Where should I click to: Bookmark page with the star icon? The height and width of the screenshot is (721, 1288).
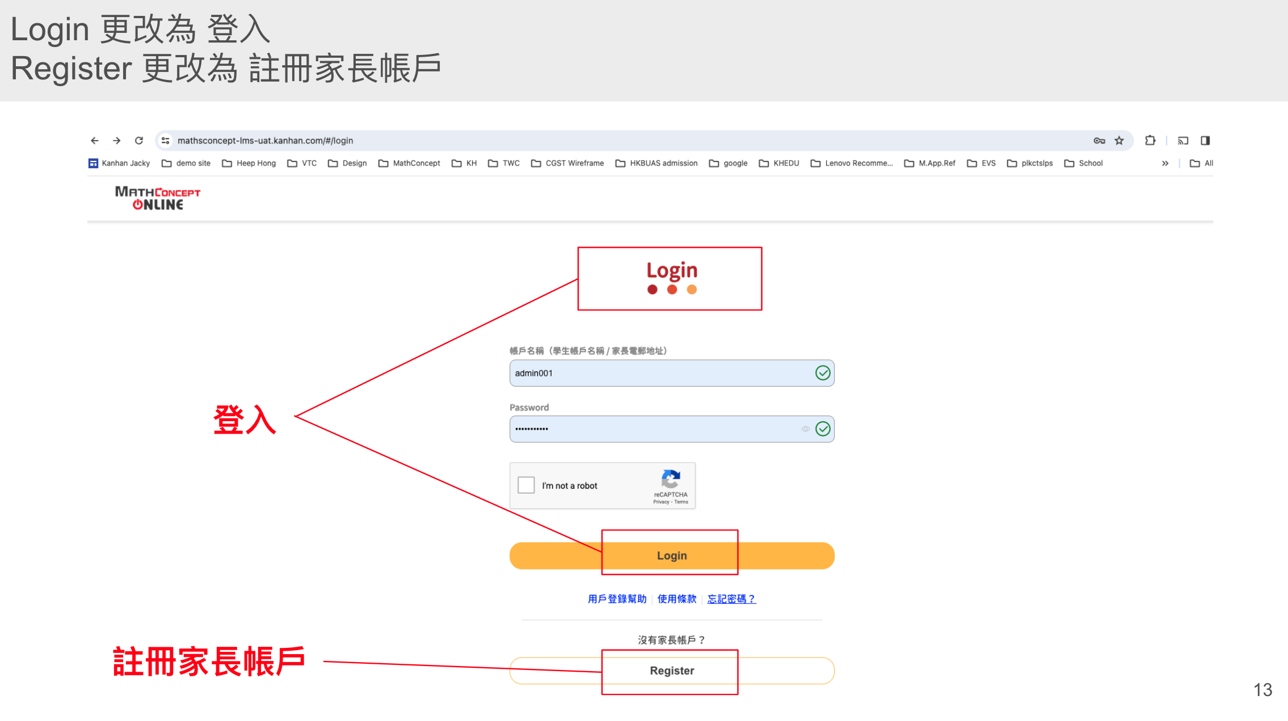tap(1119, 141)
